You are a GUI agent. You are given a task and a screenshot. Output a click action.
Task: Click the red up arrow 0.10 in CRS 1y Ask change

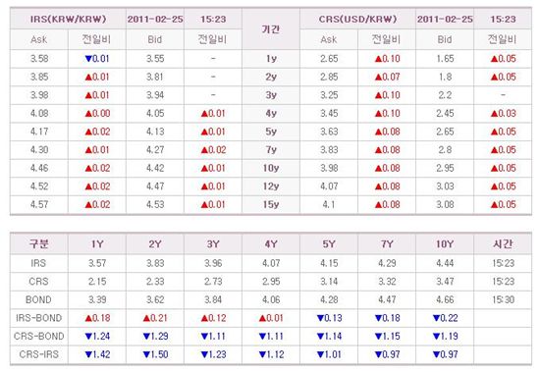coord(388,59)
